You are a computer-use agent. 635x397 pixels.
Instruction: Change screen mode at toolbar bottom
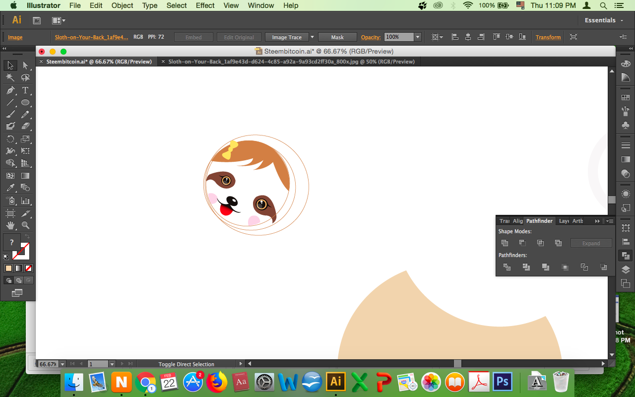[x=17, y=293]
